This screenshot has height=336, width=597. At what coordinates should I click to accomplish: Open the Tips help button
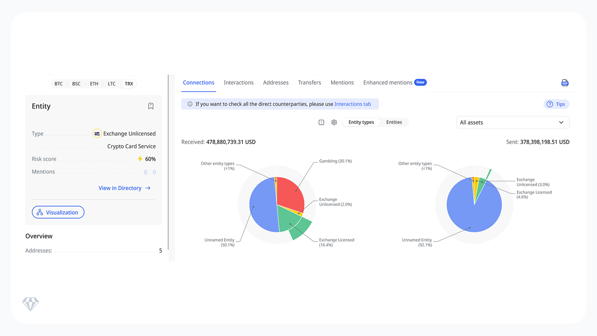[x=556, y=104]
